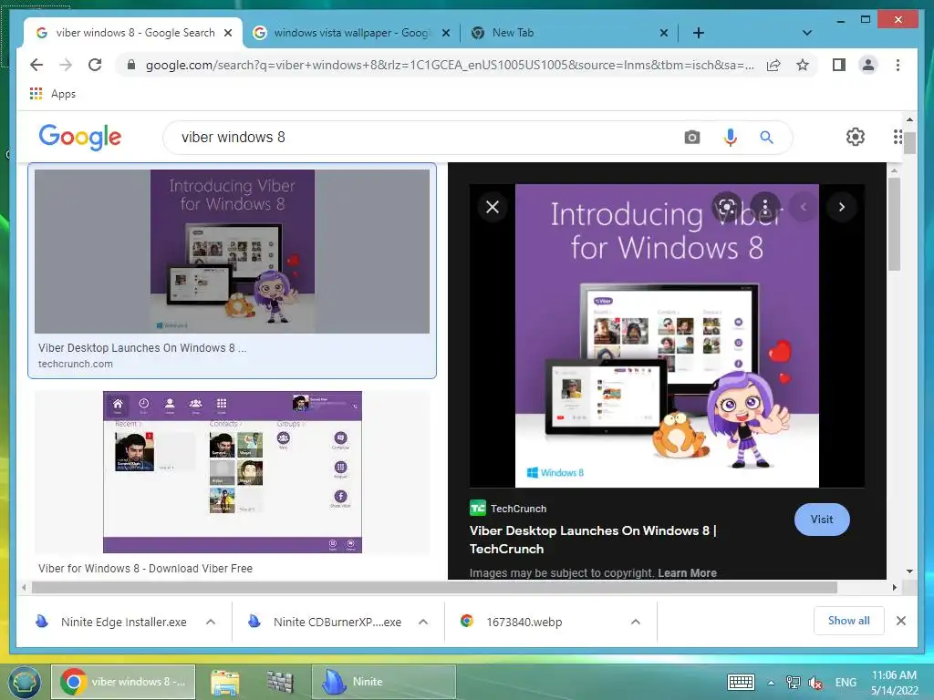Show the next image in preview
Viewport: 934px width, 700px height.
842,207
